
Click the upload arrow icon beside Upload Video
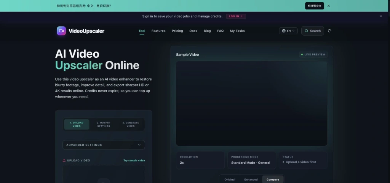pyautogui.click(x=64, y=161)
